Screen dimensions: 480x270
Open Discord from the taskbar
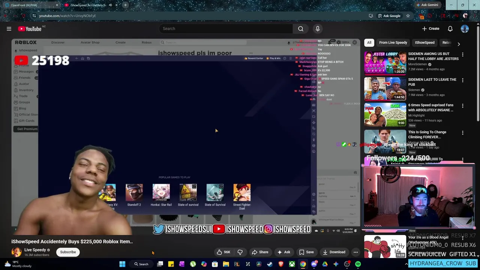tap(314, 264)
